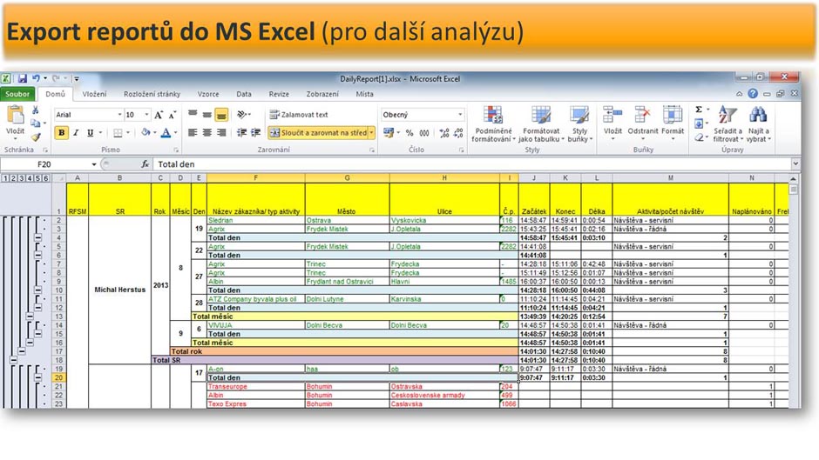The height and width of the screenshot is (460, 819).
Task: Apply thousands separator 000 style
Action: [x=424, y=133]
